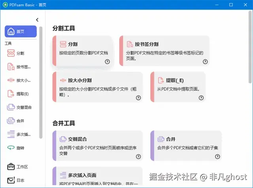This screenshot has width=253, height=188.
Task: Show help for the 合并 card
Action: [217, 156]
